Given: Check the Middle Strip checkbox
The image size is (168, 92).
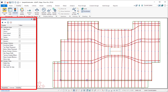Looking at the screenshot, I should [x=20, y=63].
